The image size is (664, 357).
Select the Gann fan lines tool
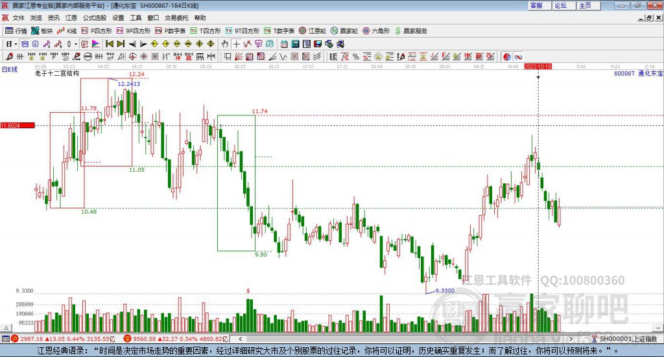point(238,56)
